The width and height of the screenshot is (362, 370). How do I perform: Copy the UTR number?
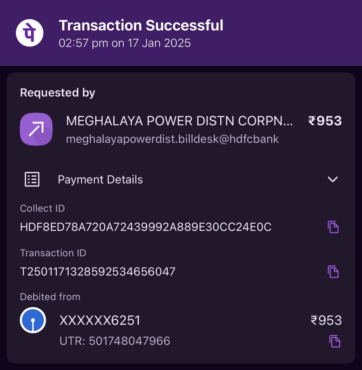[335, 341]
